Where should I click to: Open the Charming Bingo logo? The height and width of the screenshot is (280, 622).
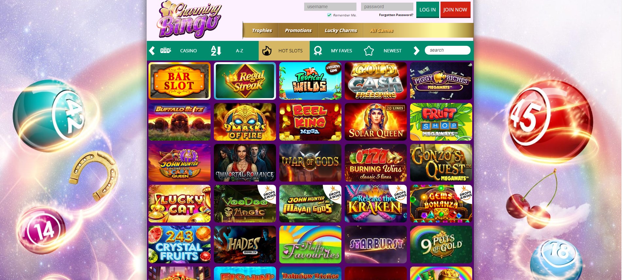(x=189, y=20)
